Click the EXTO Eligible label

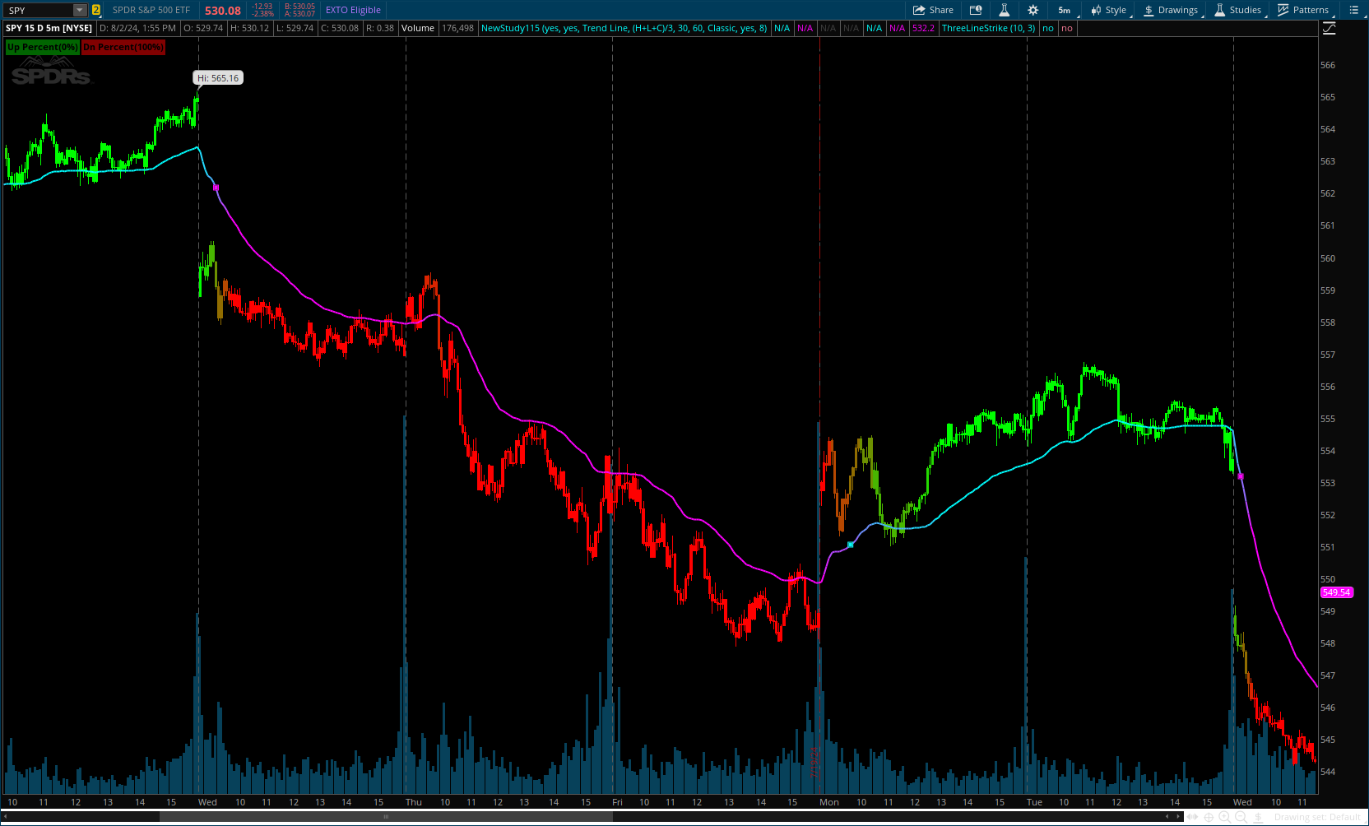(x=353, y=11)
